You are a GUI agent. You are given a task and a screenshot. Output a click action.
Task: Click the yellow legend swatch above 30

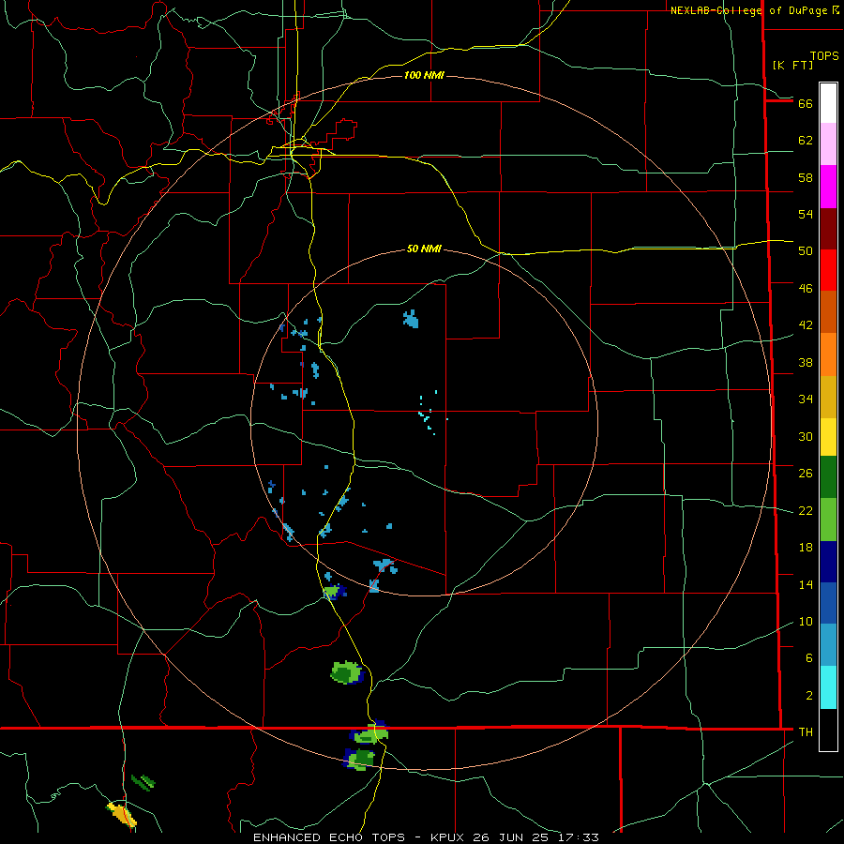point(828,437)
